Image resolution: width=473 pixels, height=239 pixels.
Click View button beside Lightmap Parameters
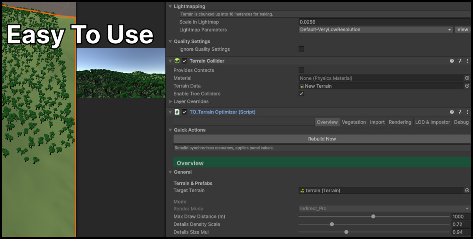coord(463,29)
